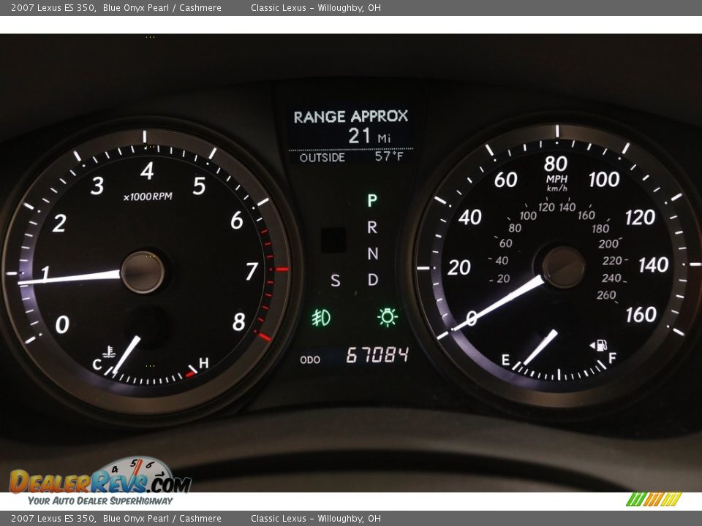Click the 21 Mi range value
This screenshot has width=702, height=526.
[x=369, y=136]
